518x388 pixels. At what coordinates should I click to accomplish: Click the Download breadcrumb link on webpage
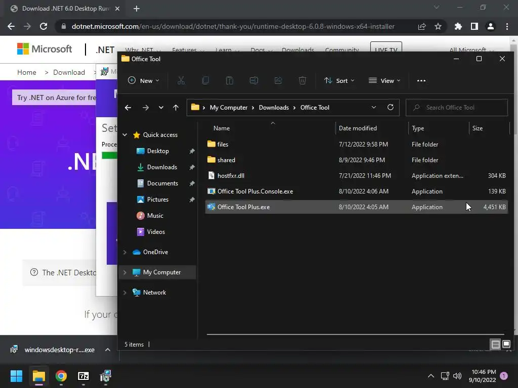pos(69,72)
